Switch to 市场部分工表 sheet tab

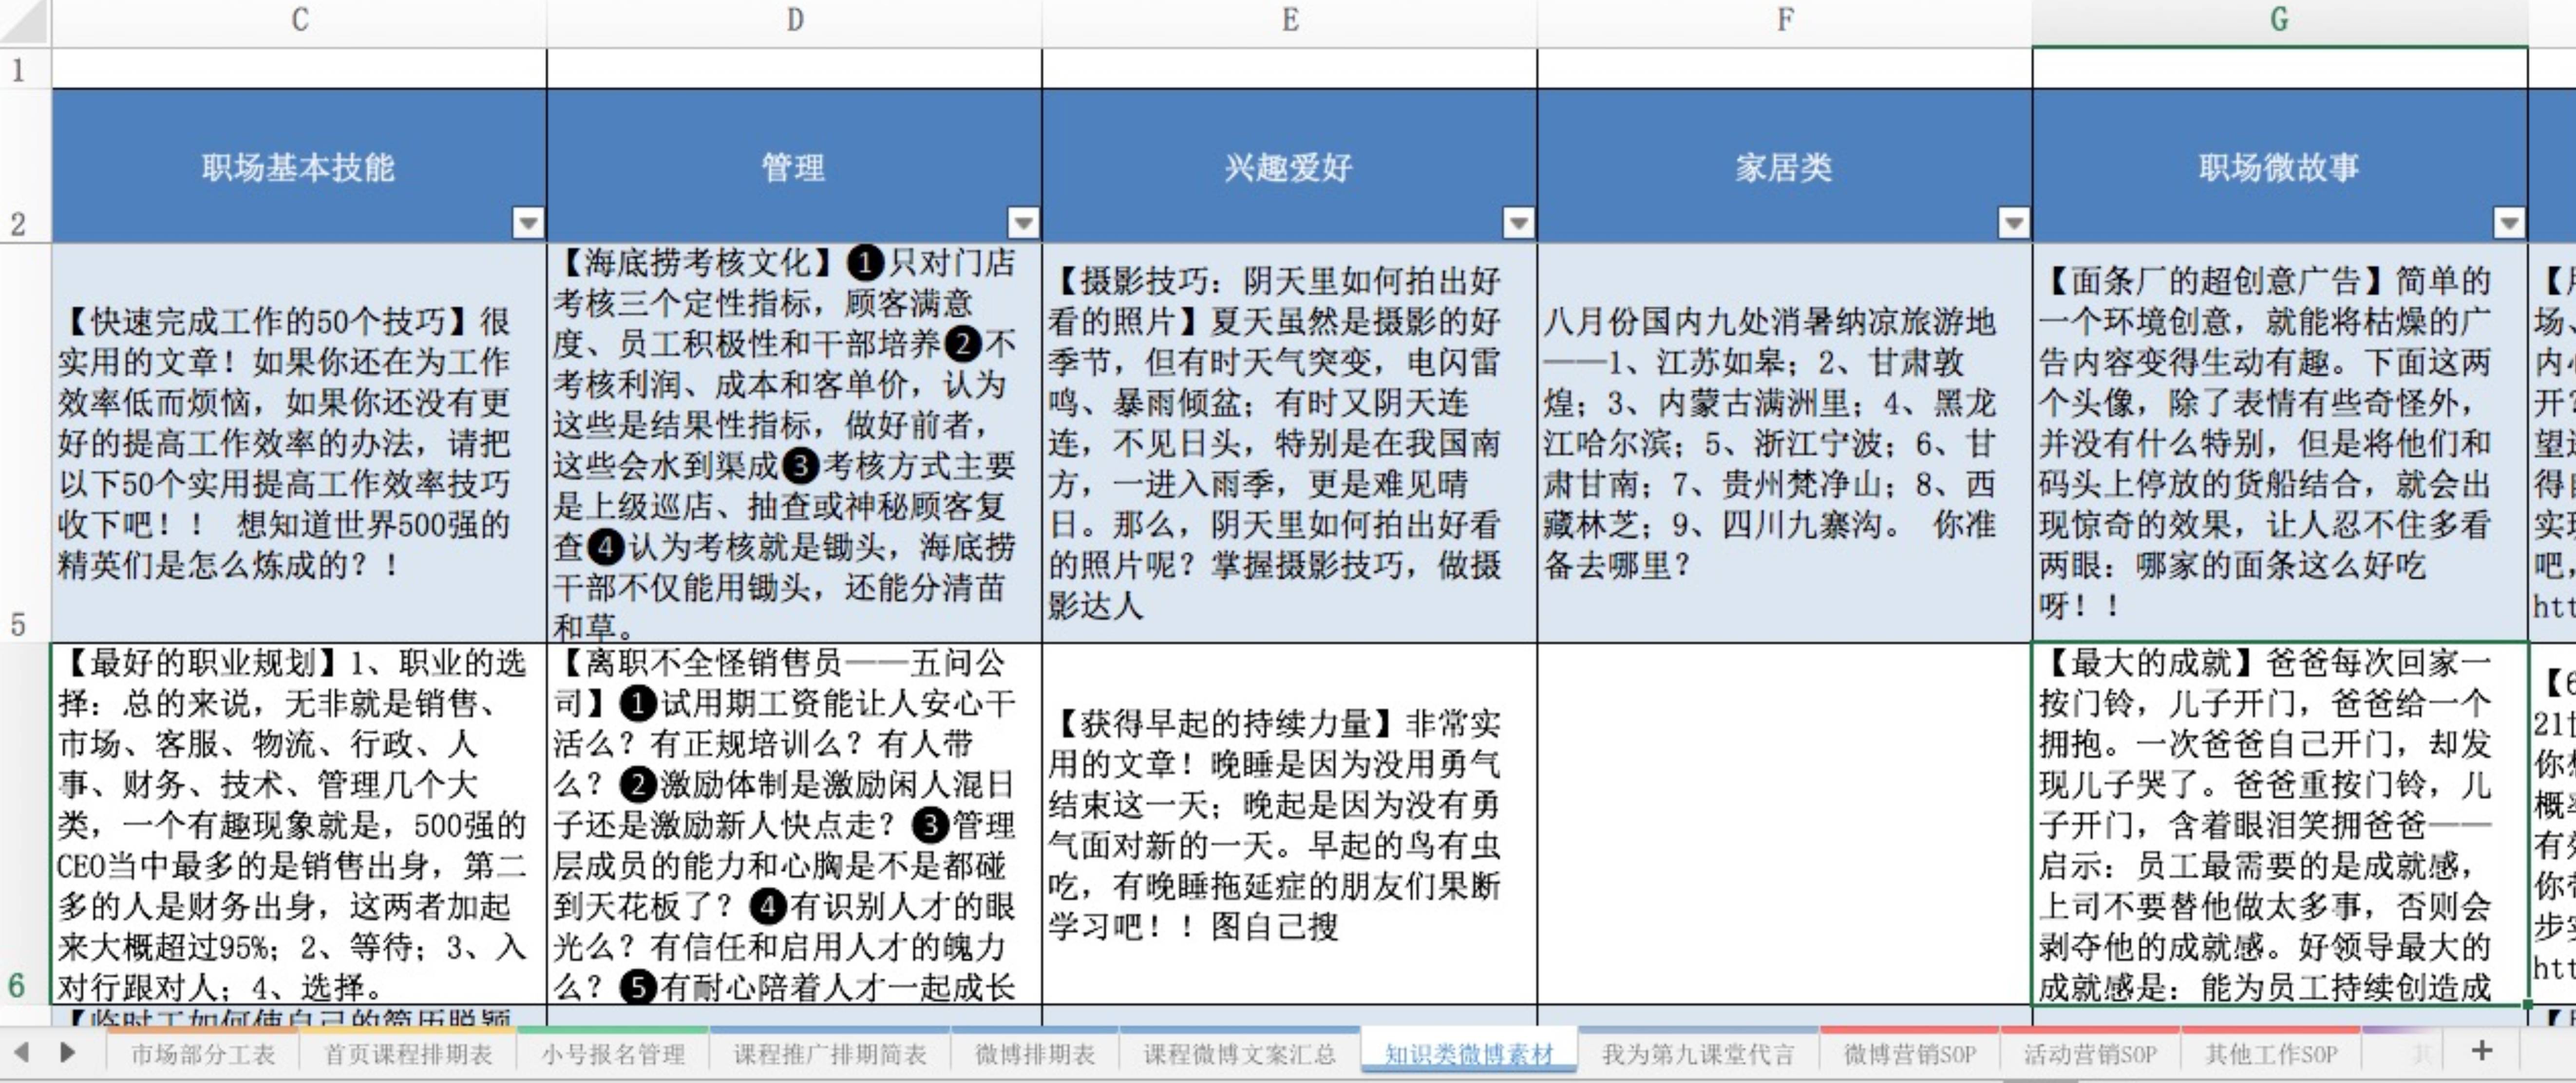(203, 1054)
